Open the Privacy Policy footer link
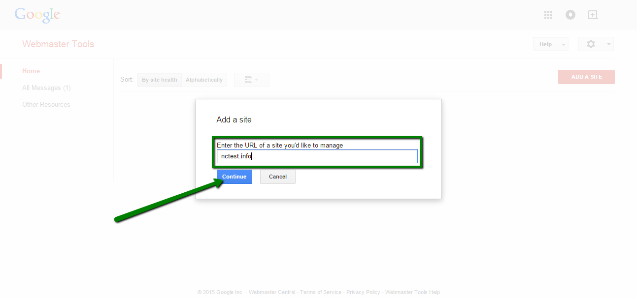Screen dimensions: 637x298 click(x=363, y=292)
